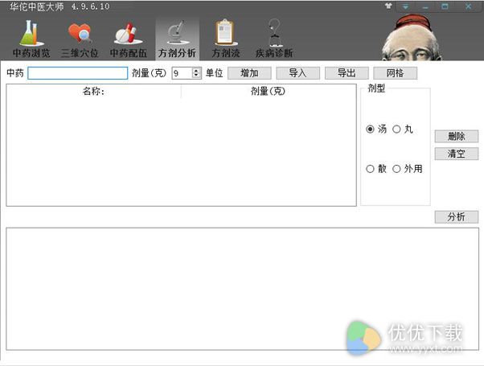Select the 方剂分析 microscope tab
484x366 pixels.
click(x=177, y=39)
